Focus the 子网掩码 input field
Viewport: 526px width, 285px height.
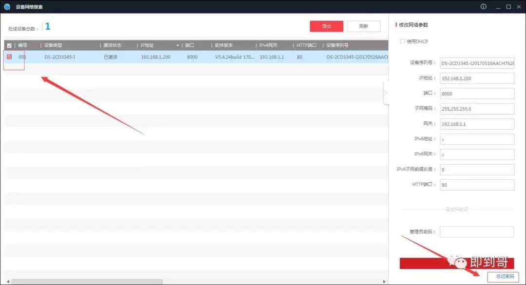(477, 109)
